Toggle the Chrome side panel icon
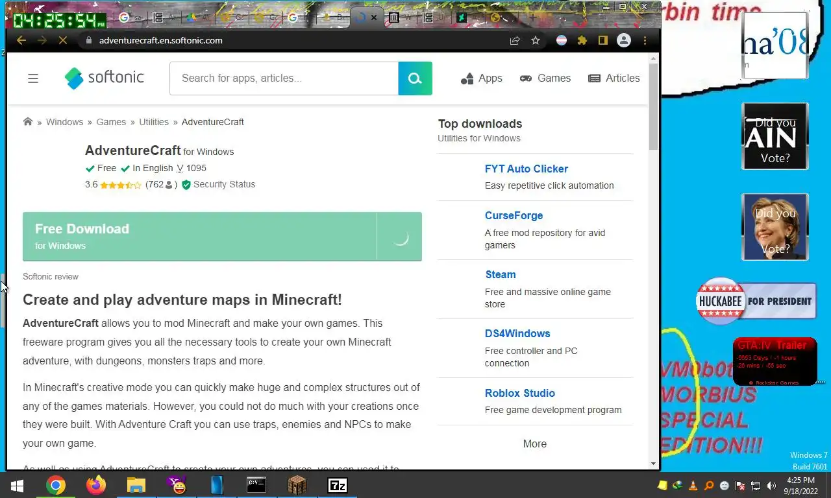The image size is (831, 498). [602, 40]
